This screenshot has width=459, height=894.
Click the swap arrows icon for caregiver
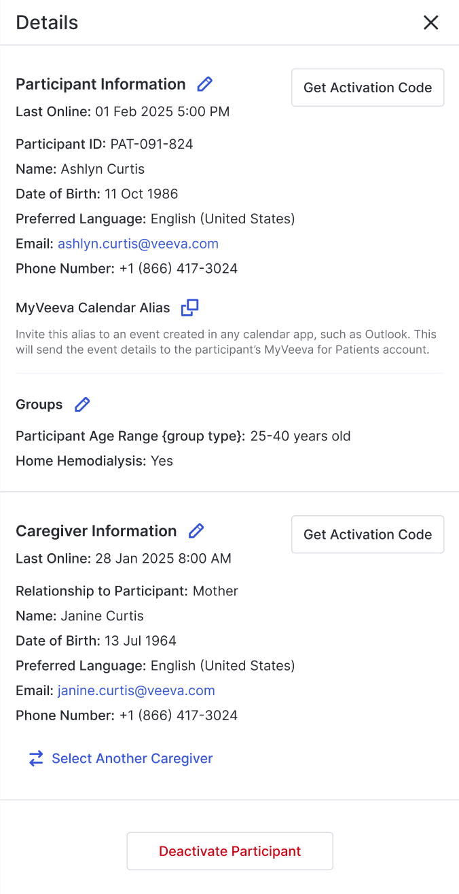[36, 758]
